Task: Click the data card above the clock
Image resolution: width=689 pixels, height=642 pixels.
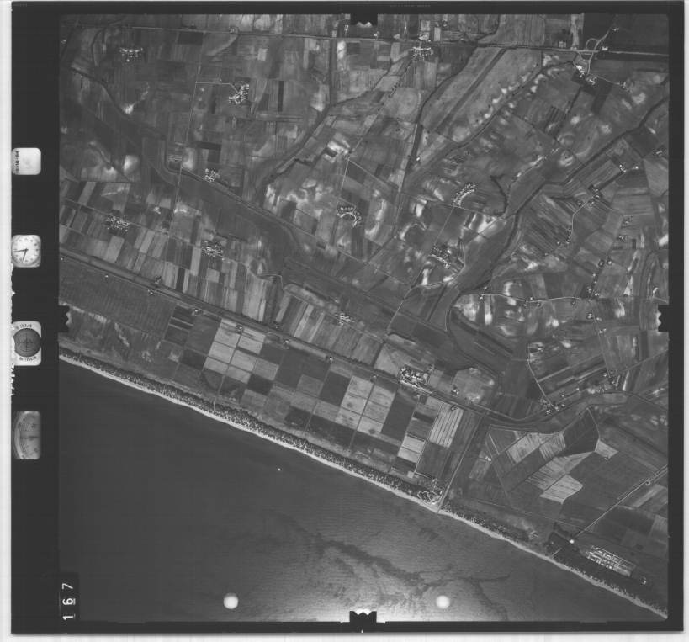Action: click(26, 161)
